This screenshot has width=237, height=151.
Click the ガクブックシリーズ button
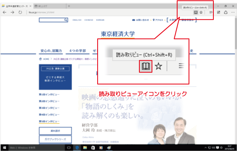click(x=56, y=139)
